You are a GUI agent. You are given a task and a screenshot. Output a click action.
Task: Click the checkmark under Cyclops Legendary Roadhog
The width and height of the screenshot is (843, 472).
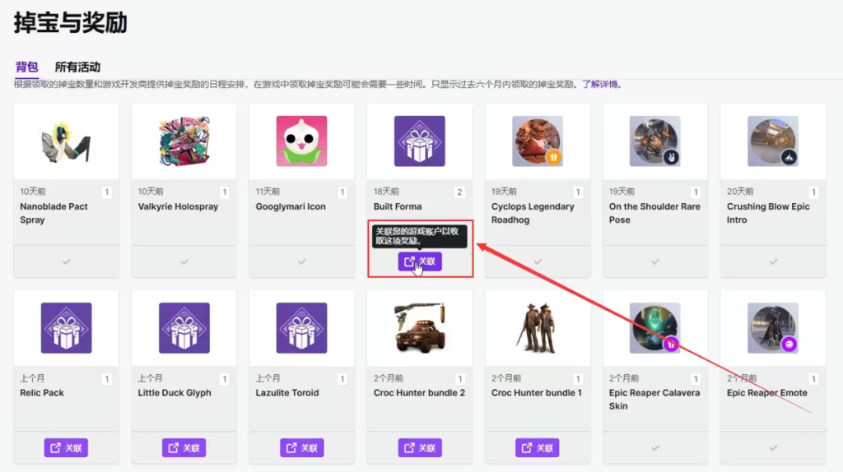(x=538, y=261)
